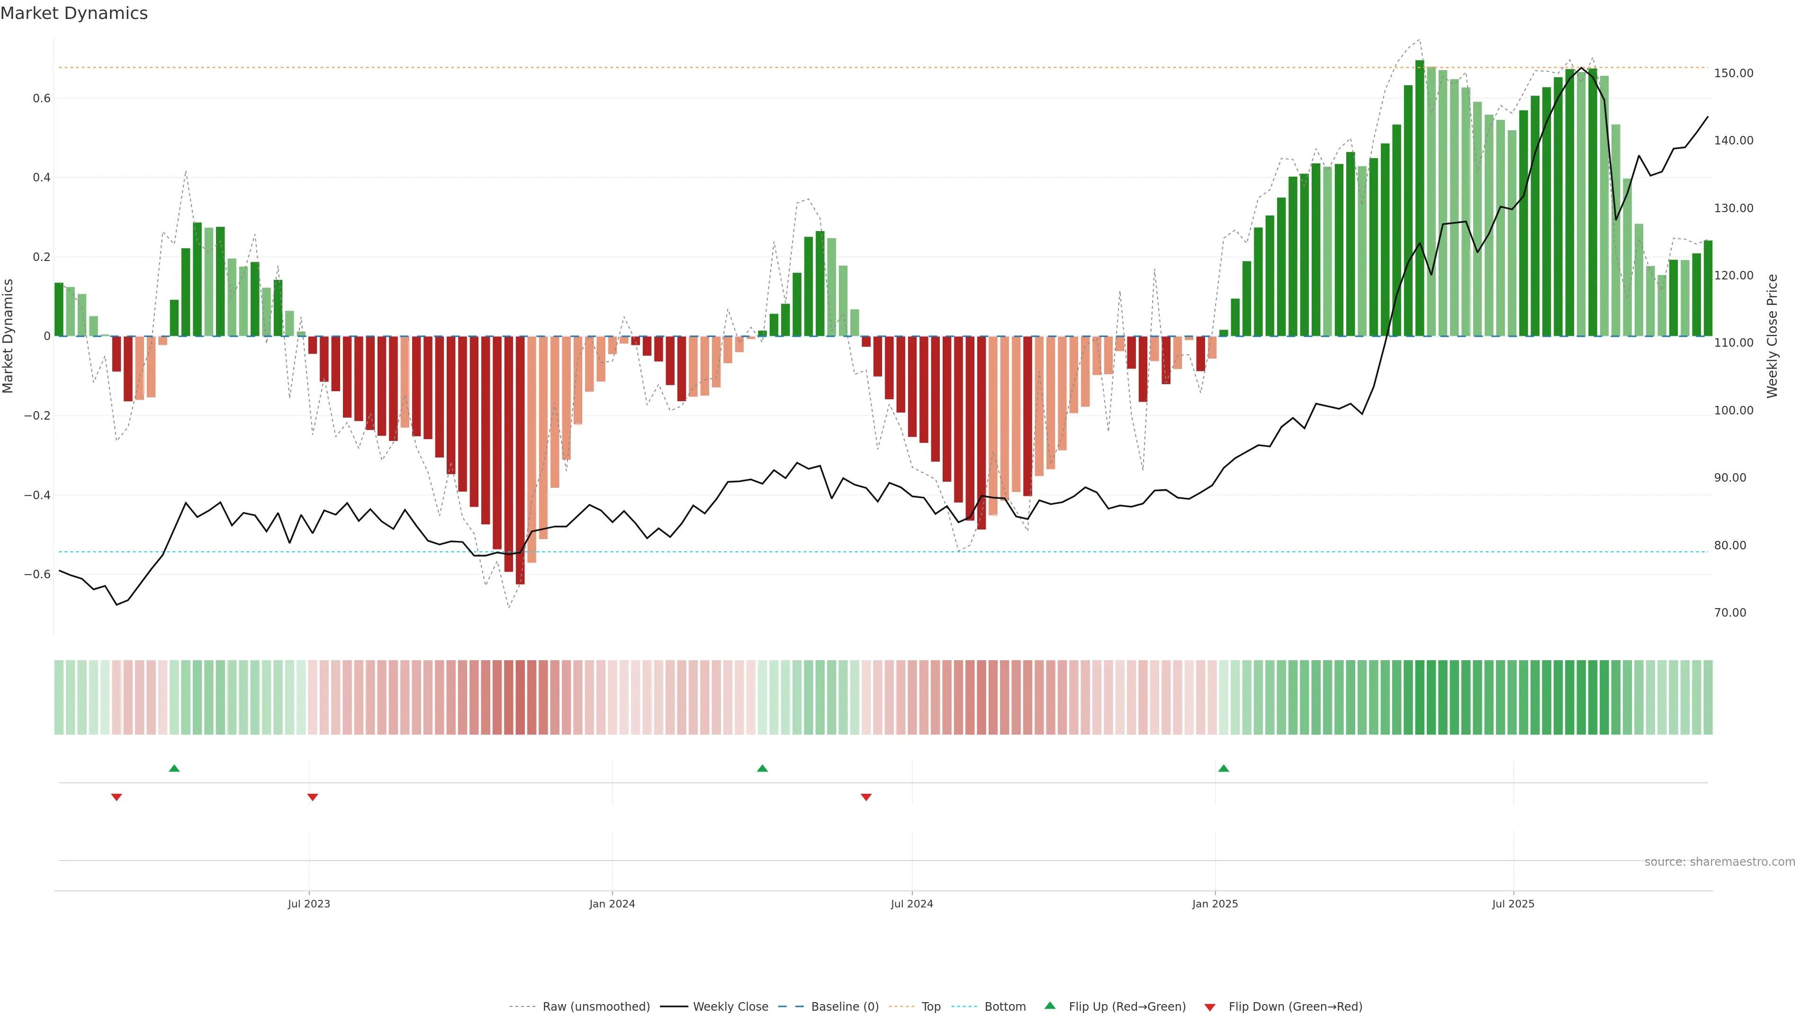Viewport: 1819px width, 1023px height.
Task: Click the 150.00 price axis tick label
Action: click(x=1734, y=73)
